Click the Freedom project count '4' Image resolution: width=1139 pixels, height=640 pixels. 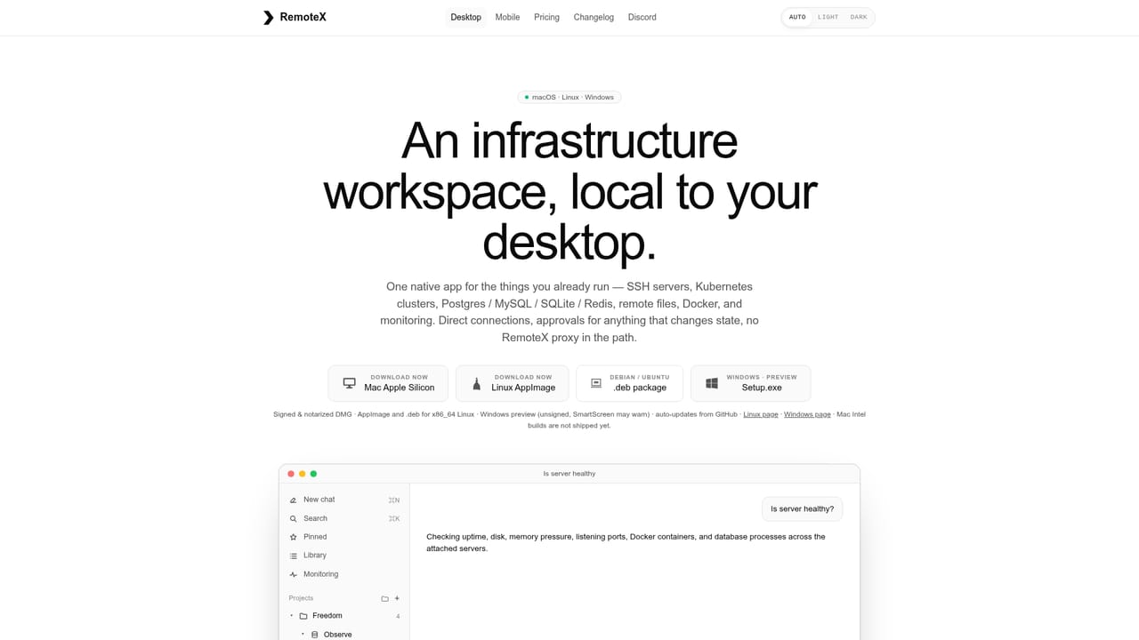click(x=398, y=617)
